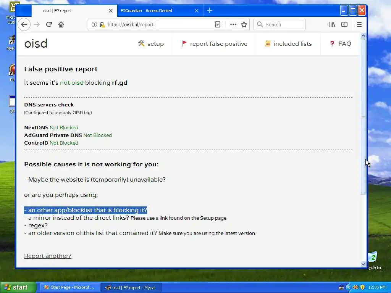Reload the oisd report page

coord(49,24)
